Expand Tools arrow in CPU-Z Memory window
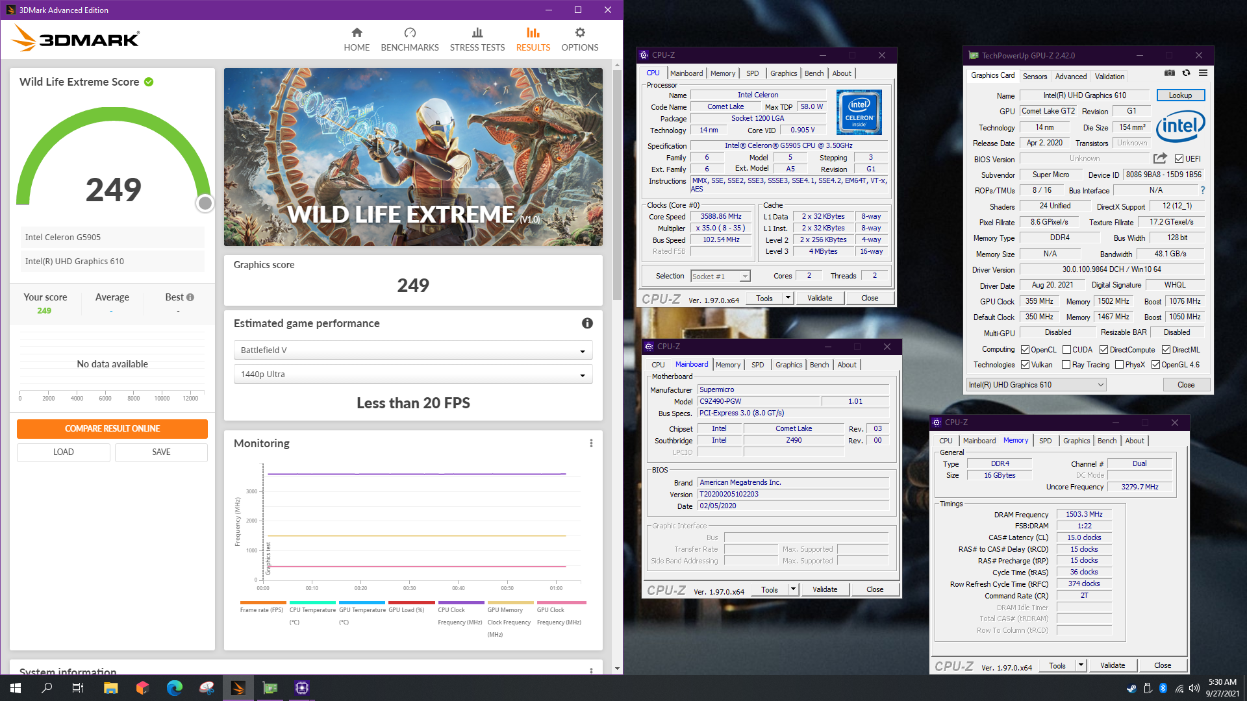The image size is (1247, 701). coord(1081,665)
